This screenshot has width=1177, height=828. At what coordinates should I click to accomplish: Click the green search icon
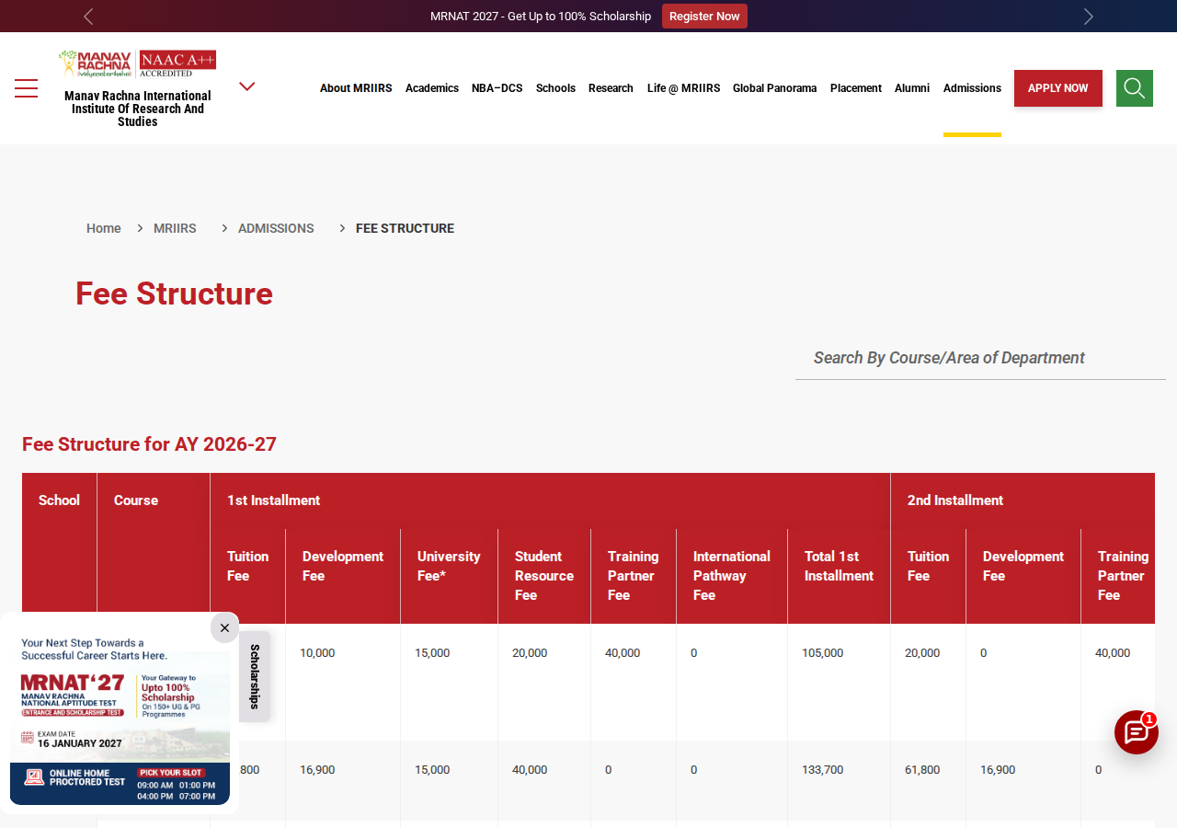(x=1135, y=88)
